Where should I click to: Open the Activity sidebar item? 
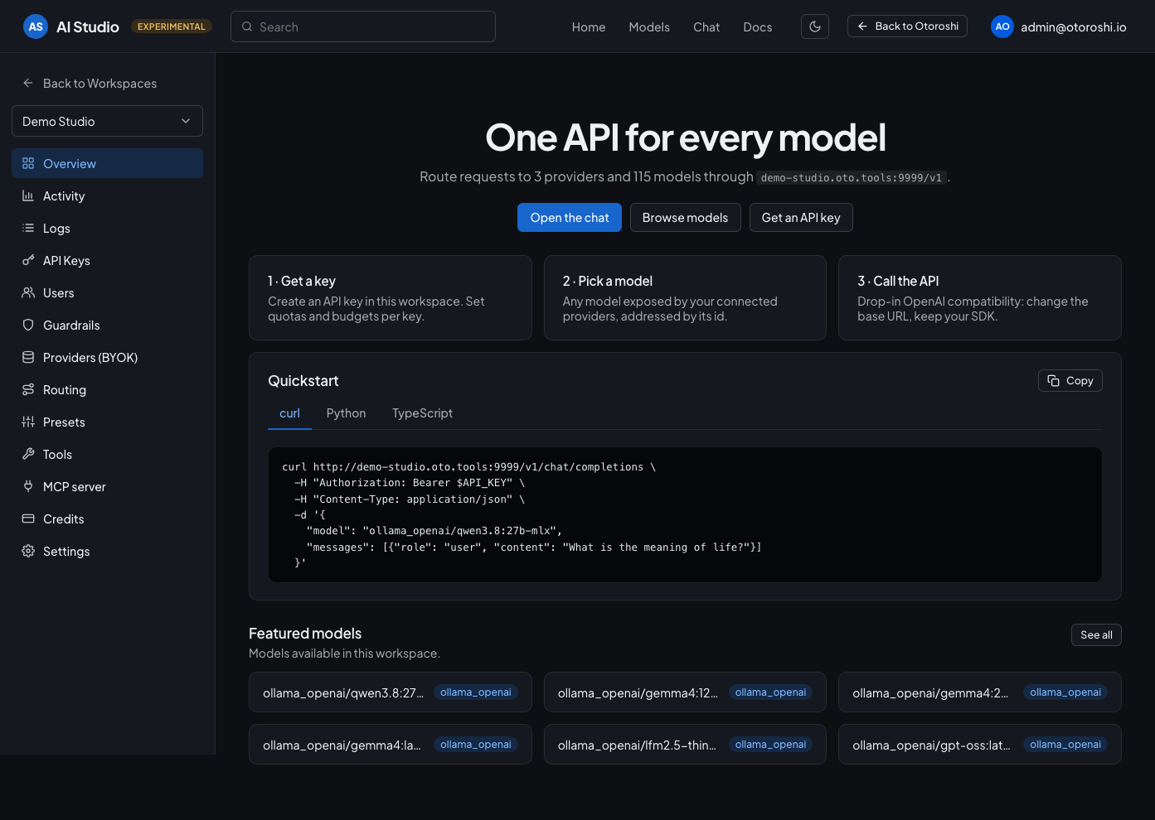[107, 195]
